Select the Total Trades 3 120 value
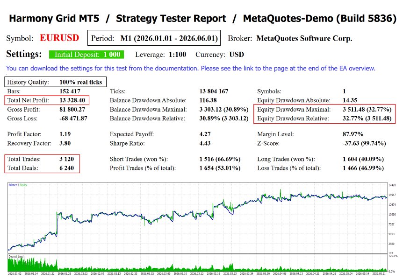 click(66, 159)
